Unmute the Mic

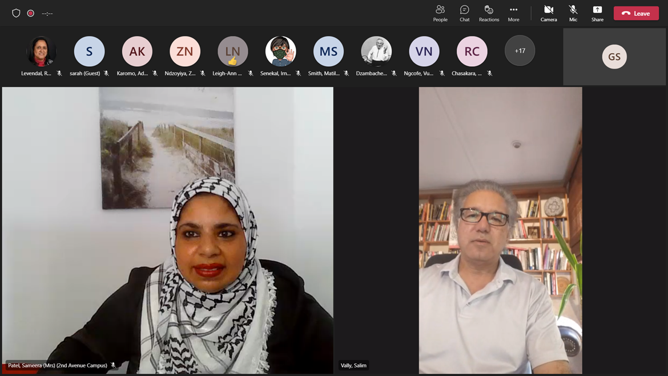point(573,13)
